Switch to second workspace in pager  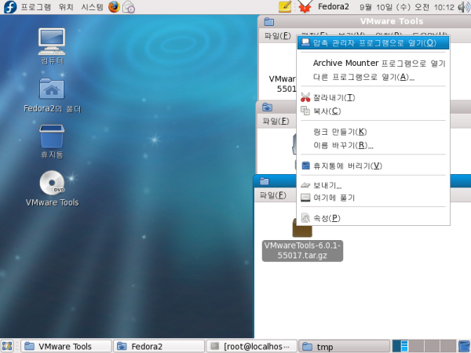[x=416, y=346]
